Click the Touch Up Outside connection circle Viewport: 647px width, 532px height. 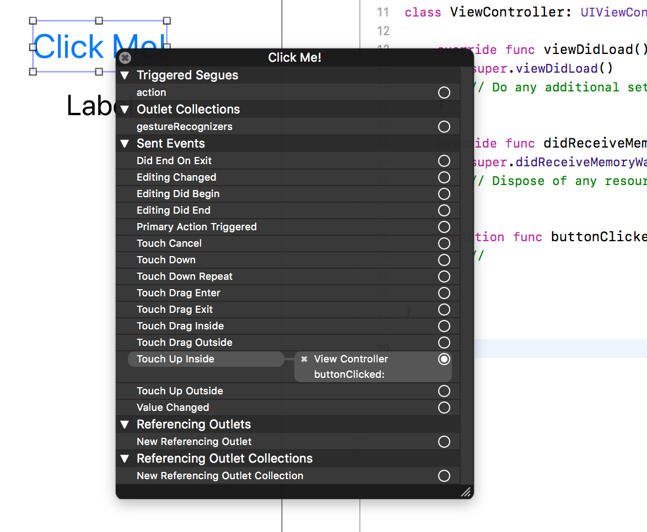(444, 390)
